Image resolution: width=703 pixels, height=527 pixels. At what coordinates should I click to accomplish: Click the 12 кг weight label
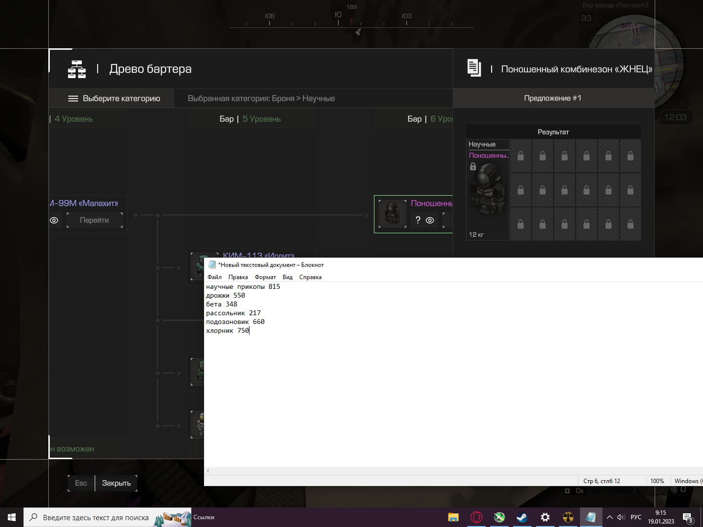pos(476,235)
